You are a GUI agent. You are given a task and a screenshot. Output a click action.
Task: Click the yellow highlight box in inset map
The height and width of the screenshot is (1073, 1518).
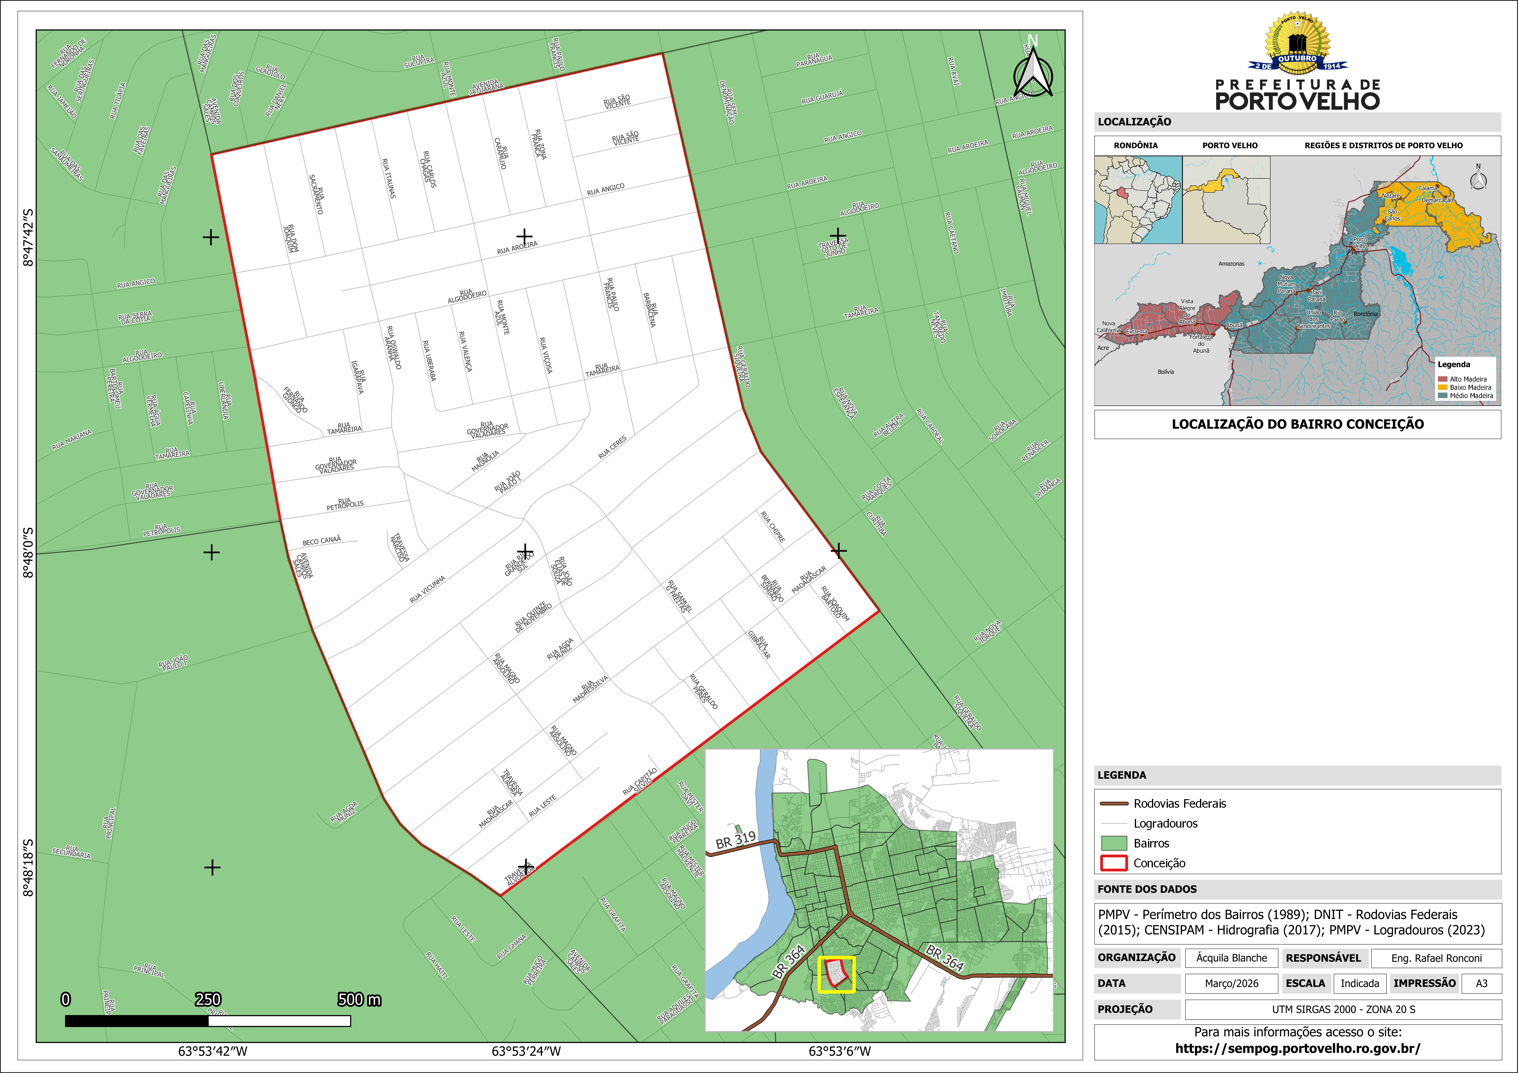point(836,974)
